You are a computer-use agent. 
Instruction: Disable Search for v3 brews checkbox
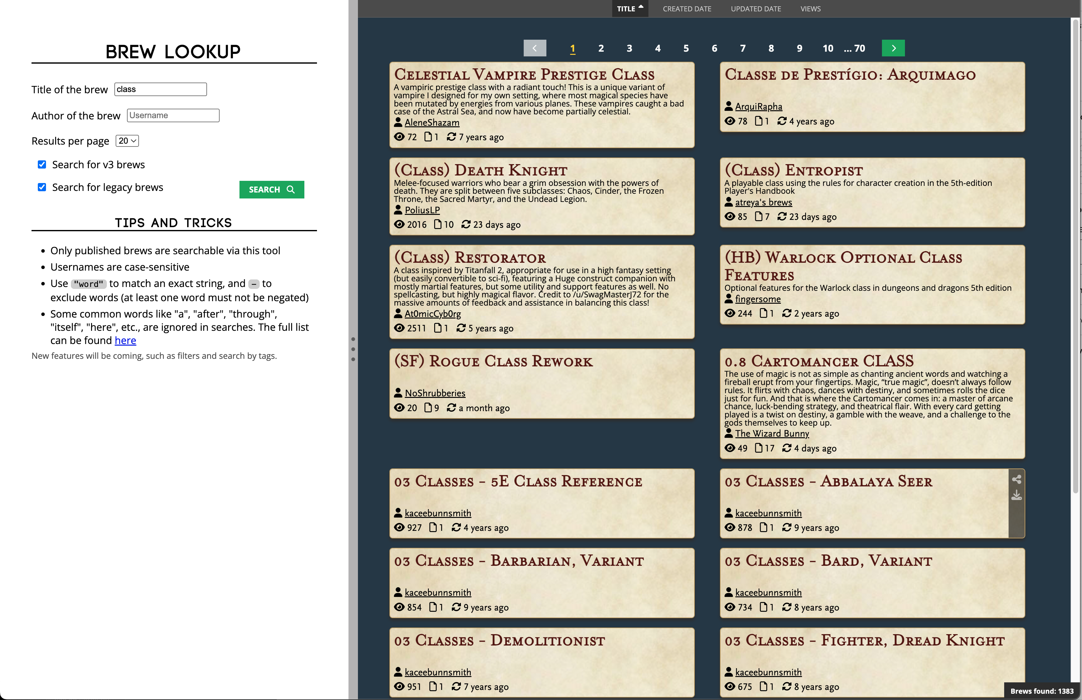42,164
